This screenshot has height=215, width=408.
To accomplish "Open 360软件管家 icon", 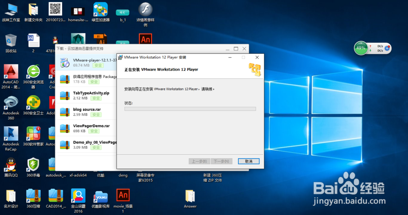I will coord(33,136).
